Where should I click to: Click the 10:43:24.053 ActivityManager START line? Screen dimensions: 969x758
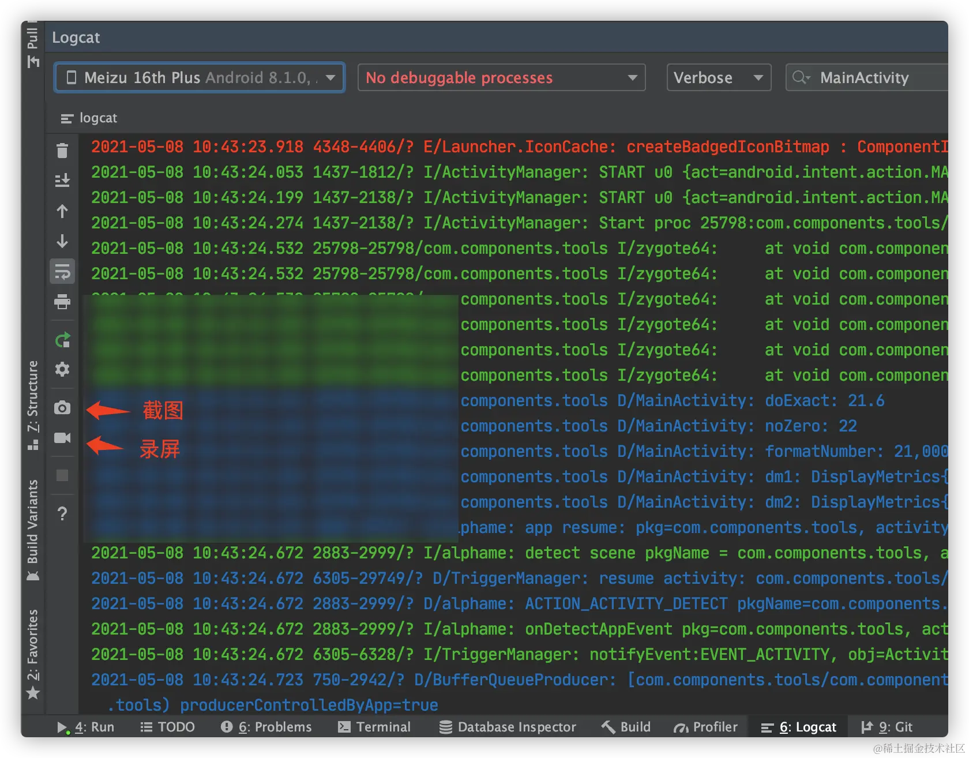(519, 172)
